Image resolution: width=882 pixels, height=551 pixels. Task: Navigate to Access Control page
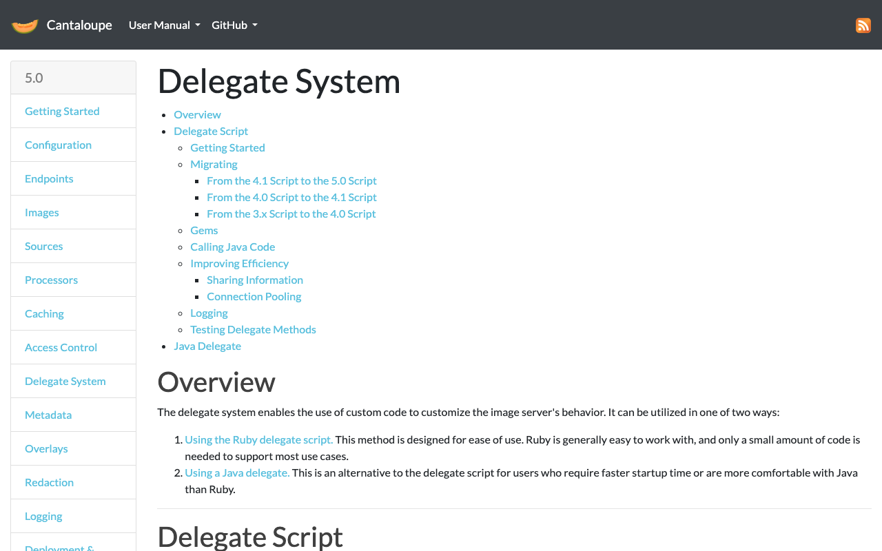pyautogui.click(x=61, y=347)
